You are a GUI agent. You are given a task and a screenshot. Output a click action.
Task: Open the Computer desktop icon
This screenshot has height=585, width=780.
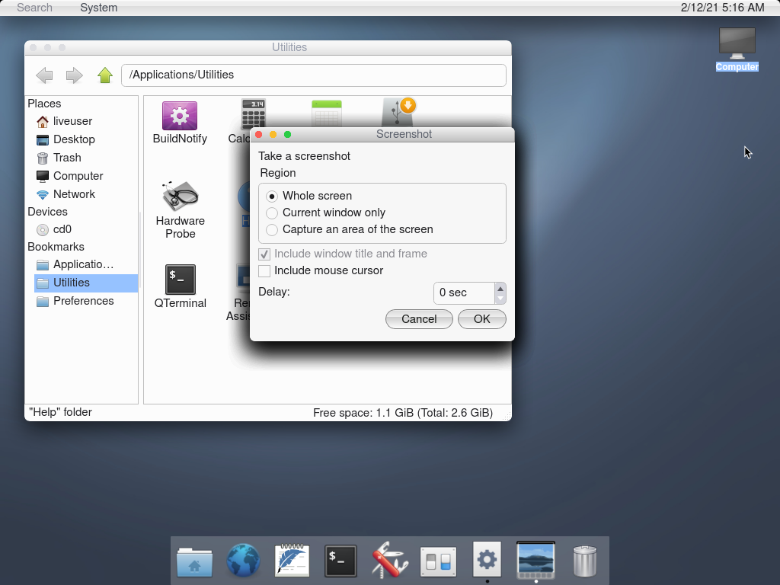737,44
